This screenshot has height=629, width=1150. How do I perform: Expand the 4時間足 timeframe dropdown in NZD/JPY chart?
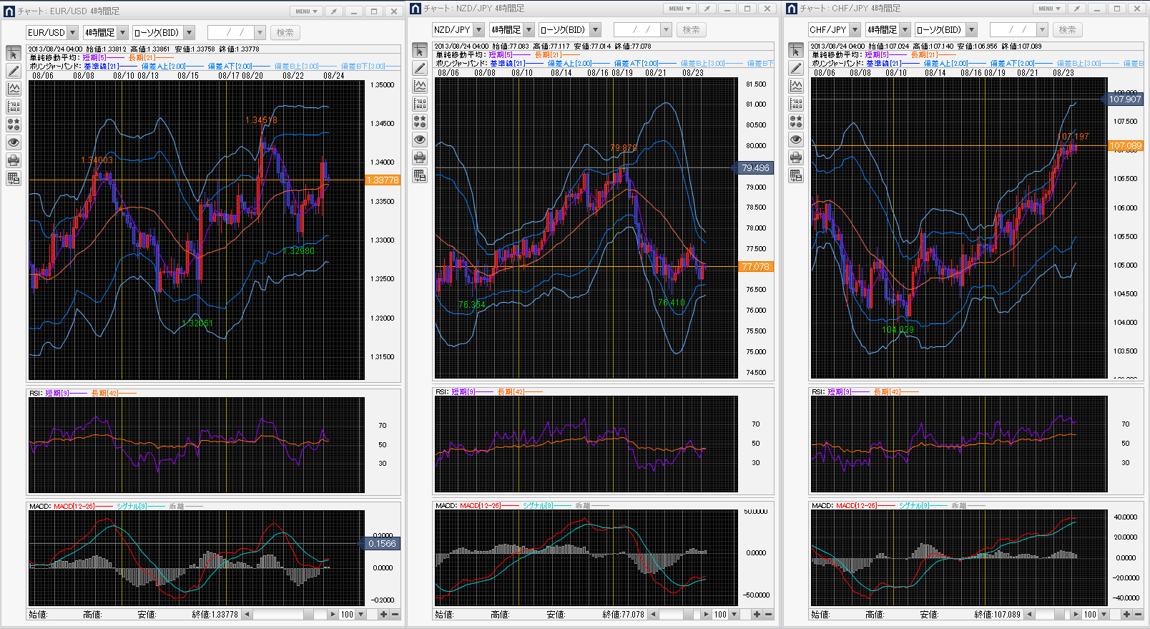point(529,30)
